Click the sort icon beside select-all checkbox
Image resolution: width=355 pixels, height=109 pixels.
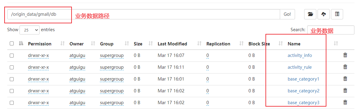(21, 44)
